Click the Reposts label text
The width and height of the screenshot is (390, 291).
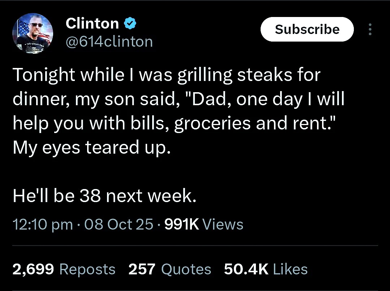(x=87, y=269)
